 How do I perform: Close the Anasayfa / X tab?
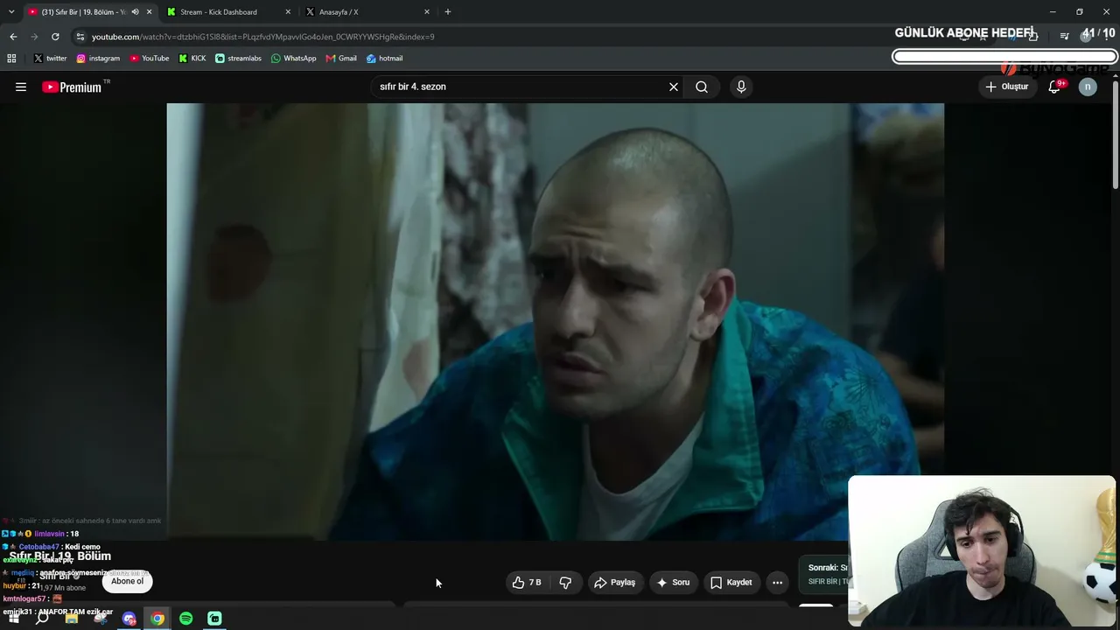pyautogui.click(x=427, y=12)
